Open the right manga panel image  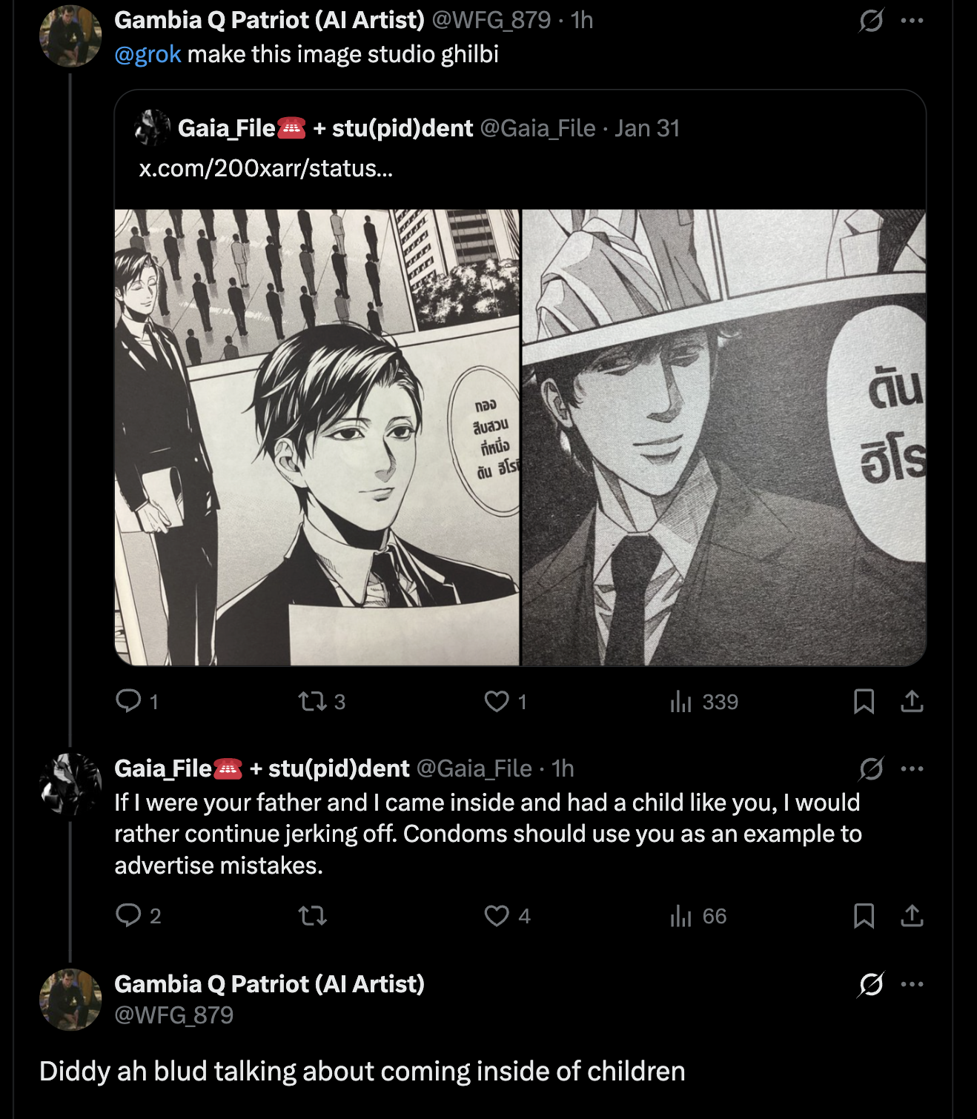tap(723, 437)
